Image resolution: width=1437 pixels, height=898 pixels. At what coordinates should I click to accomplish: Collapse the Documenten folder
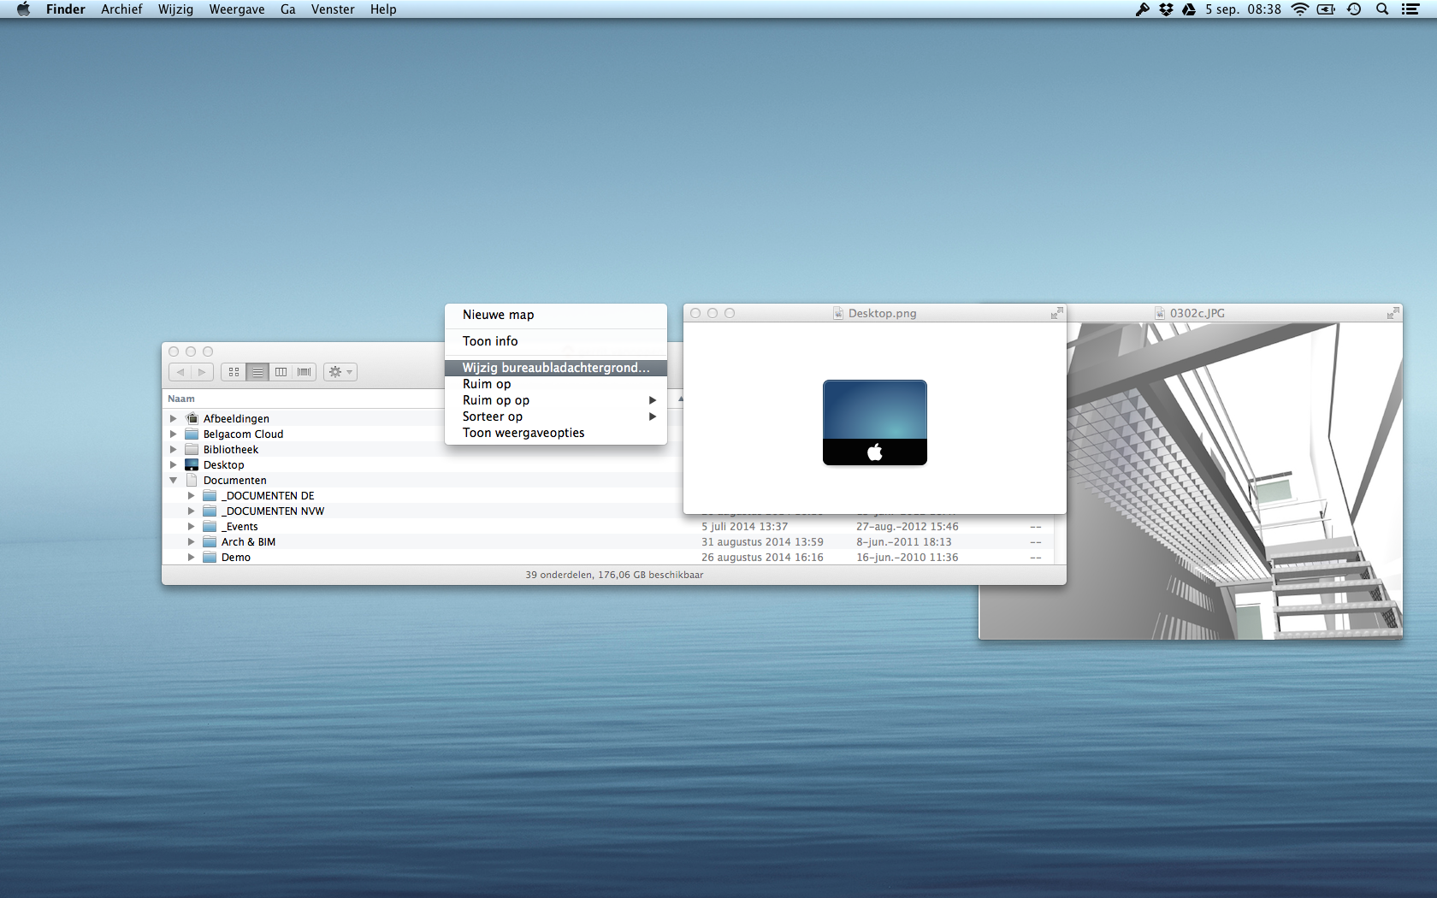tap(174, 481)
